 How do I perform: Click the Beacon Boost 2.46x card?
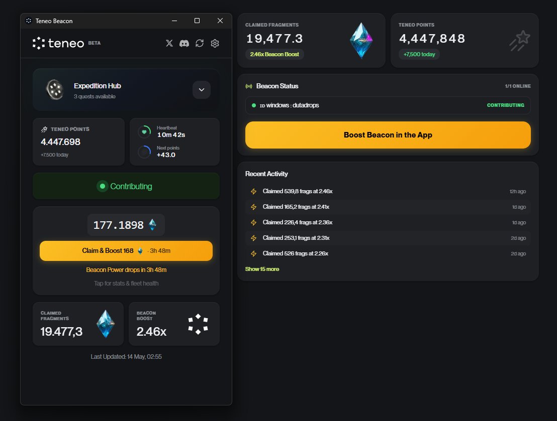tap(174, 324)
